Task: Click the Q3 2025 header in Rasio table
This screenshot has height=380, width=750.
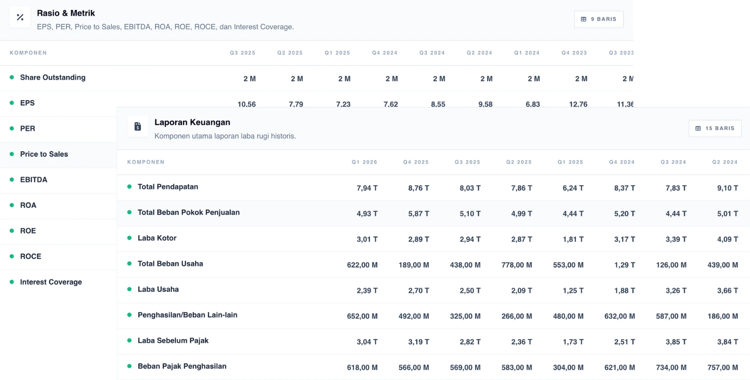Action: coord(243,53)
